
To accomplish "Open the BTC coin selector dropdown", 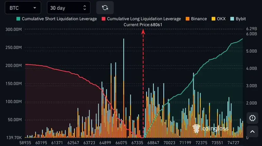I will coord(23,8).
